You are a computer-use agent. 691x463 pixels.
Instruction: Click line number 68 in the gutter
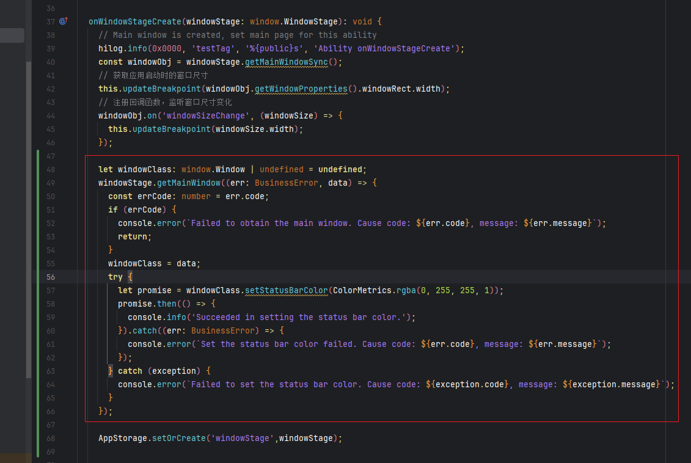(x=50, y=438)
